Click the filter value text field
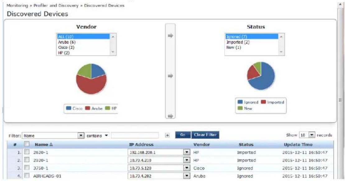Screen dimensions: 345x181 (x=135, y=135)
